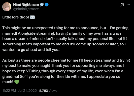Click the green heart emoji
The height and width of the screenshot is (96, 134).
point(17,82)
